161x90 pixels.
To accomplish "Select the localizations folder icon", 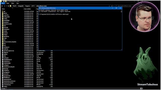I will point(3,29).
